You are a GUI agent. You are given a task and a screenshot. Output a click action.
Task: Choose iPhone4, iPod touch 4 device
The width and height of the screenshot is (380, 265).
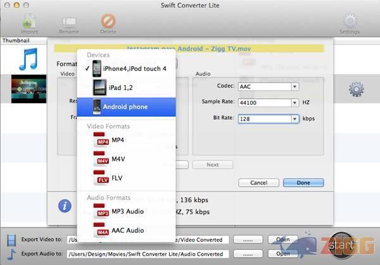126,68
